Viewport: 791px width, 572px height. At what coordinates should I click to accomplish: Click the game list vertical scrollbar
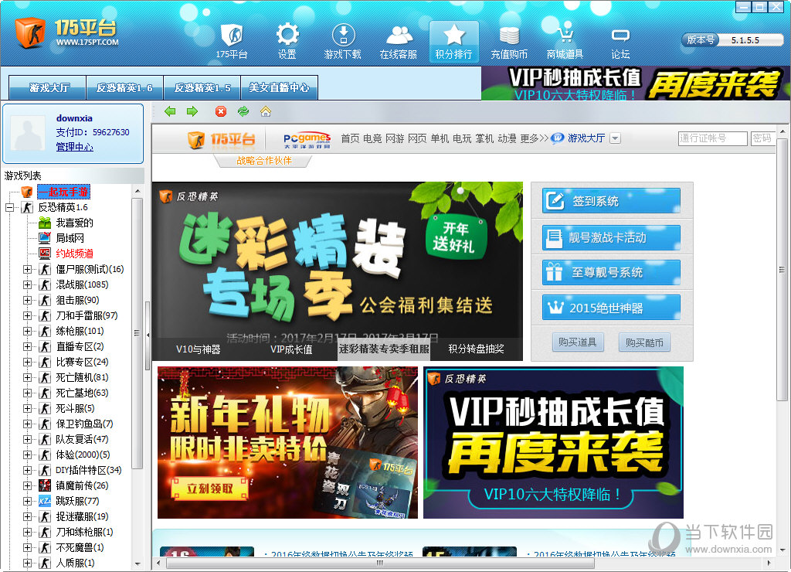137,333
